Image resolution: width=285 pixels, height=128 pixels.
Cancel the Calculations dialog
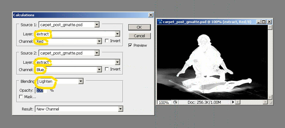139,36
